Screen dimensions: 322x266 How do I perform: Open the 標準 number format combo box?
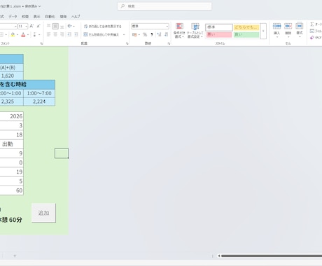(x=150, y=26)
